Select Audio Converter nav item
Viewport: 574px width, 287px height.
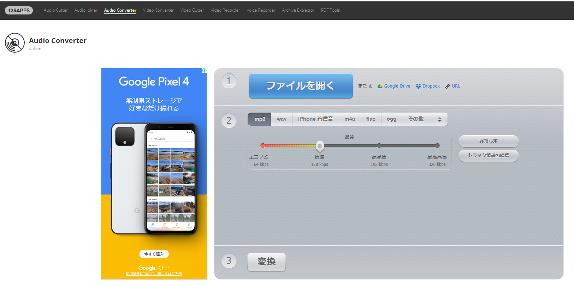tap(120, 10)
